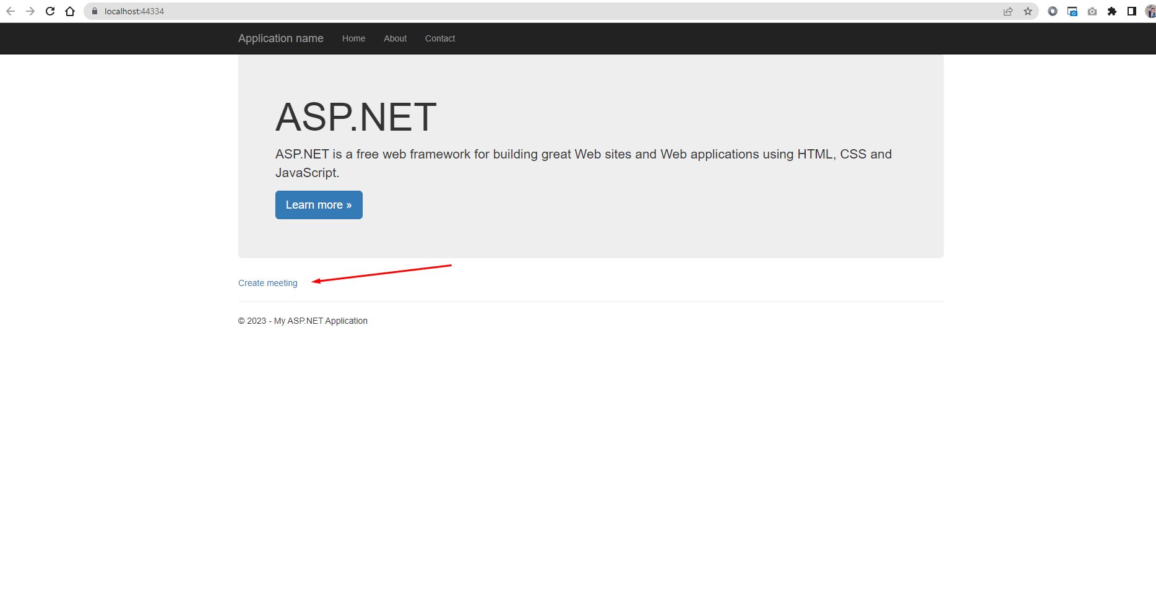Screen dimensions: 1156x603
Task: Open the browser home page icon
Action: pyautogui.click(x=70, y=11)
